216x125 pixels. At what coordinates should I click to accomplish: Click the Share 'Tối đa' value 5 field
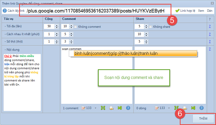pos(139,26)
